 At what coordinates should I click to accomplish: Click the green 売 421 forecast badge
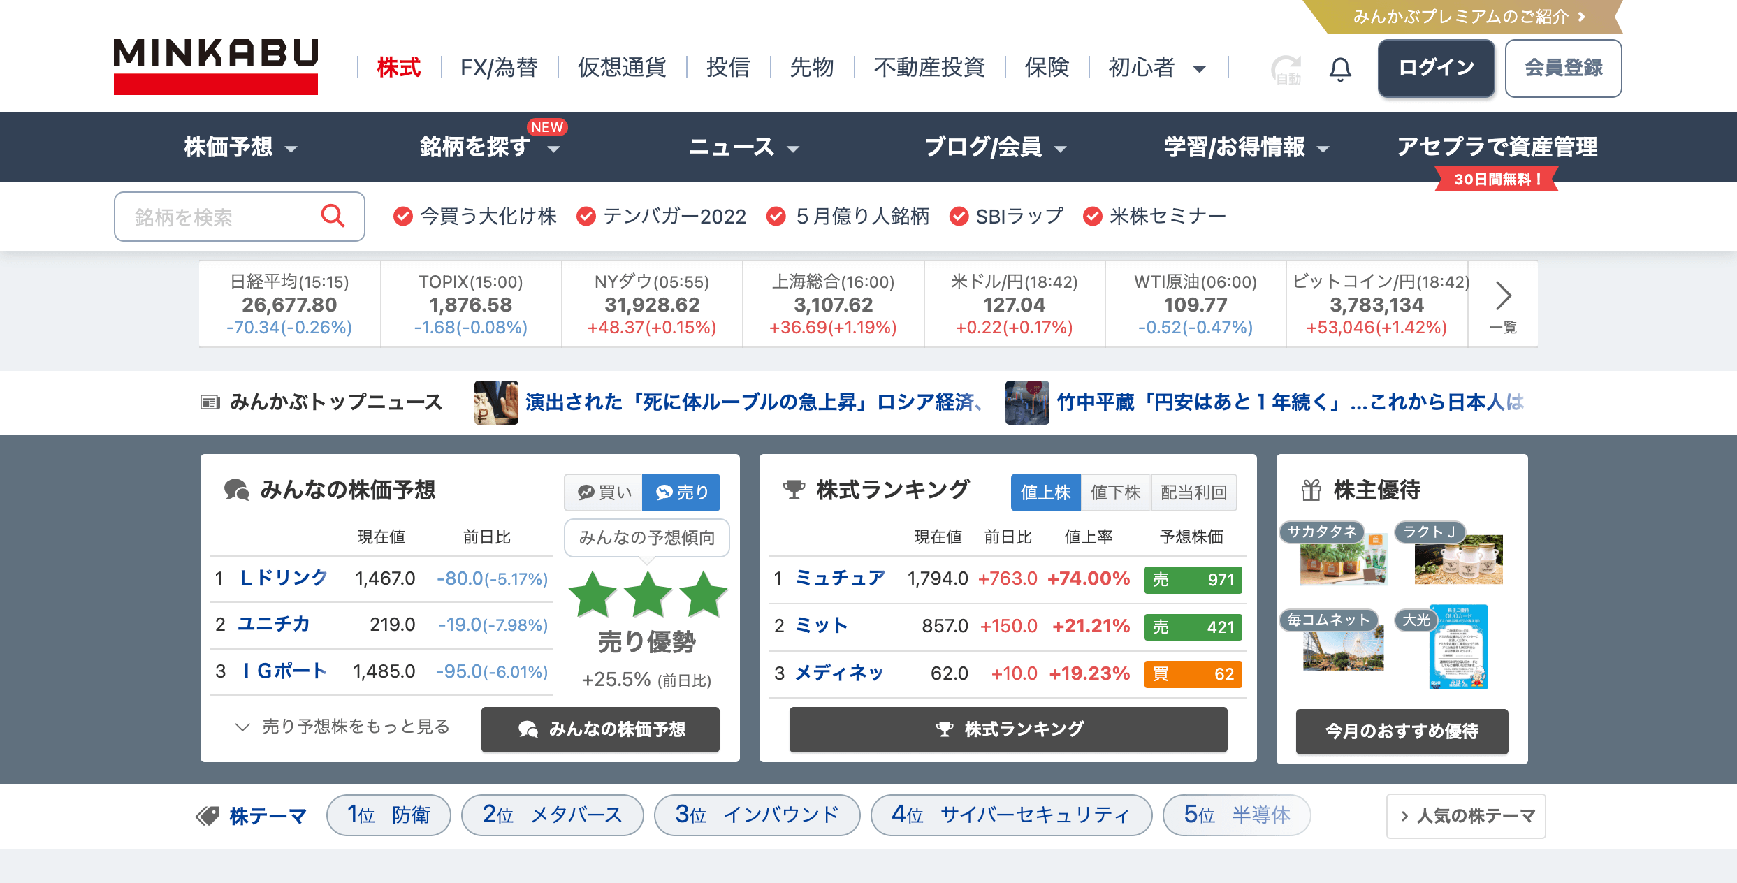(x=1193, y=627)
